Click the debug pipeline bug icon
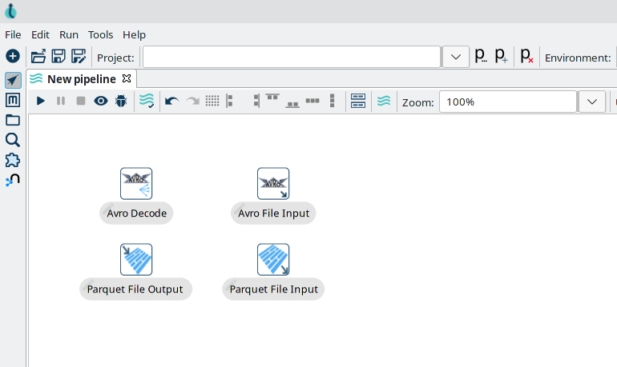This screenshot has width=617, height=367. pos(121,102)
